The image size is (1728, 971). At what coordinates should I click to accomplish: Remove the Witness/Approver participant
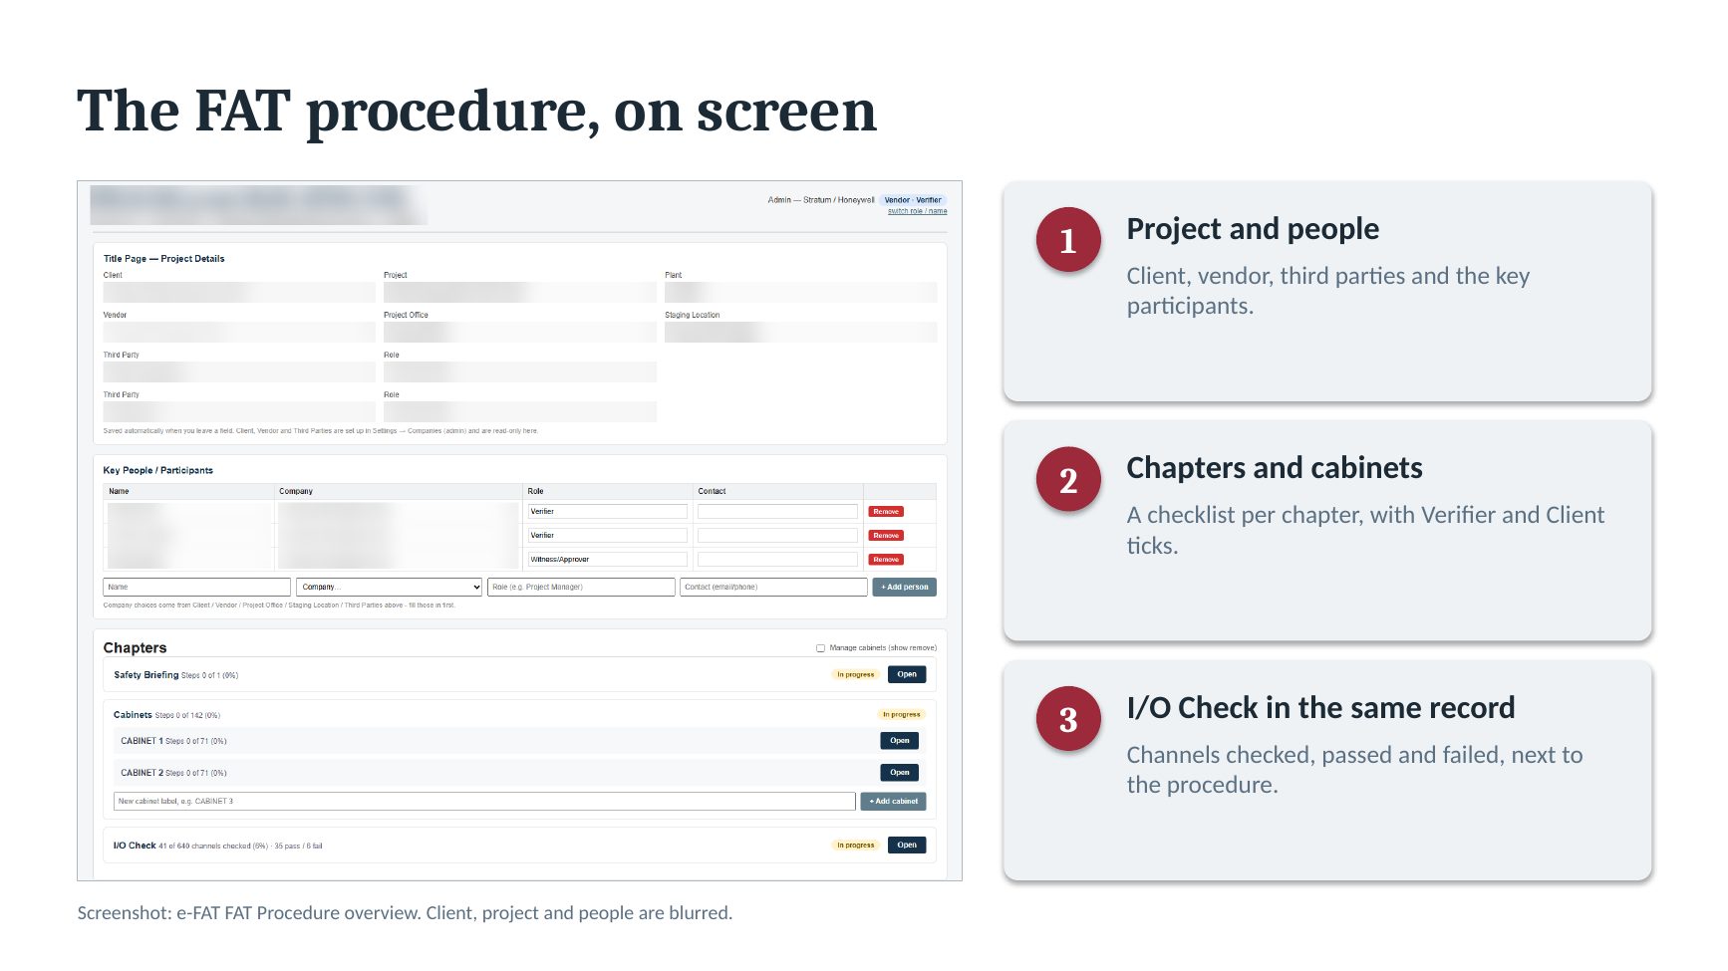886,560
